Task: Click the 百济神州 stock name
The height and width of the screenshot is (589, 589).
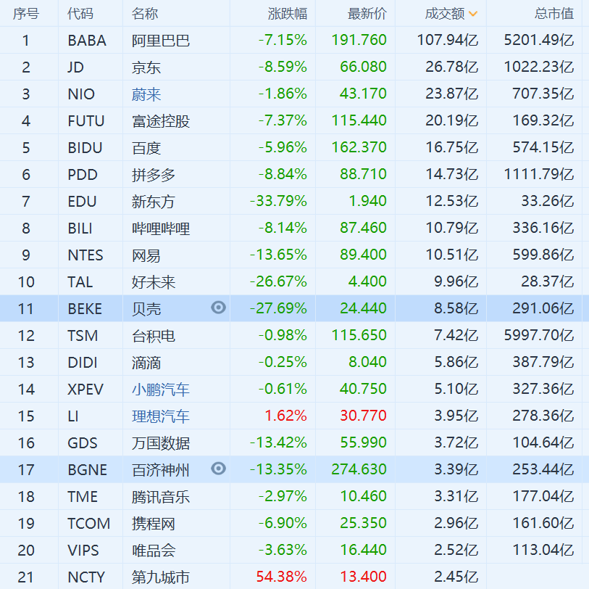Action: coord(161,470)
